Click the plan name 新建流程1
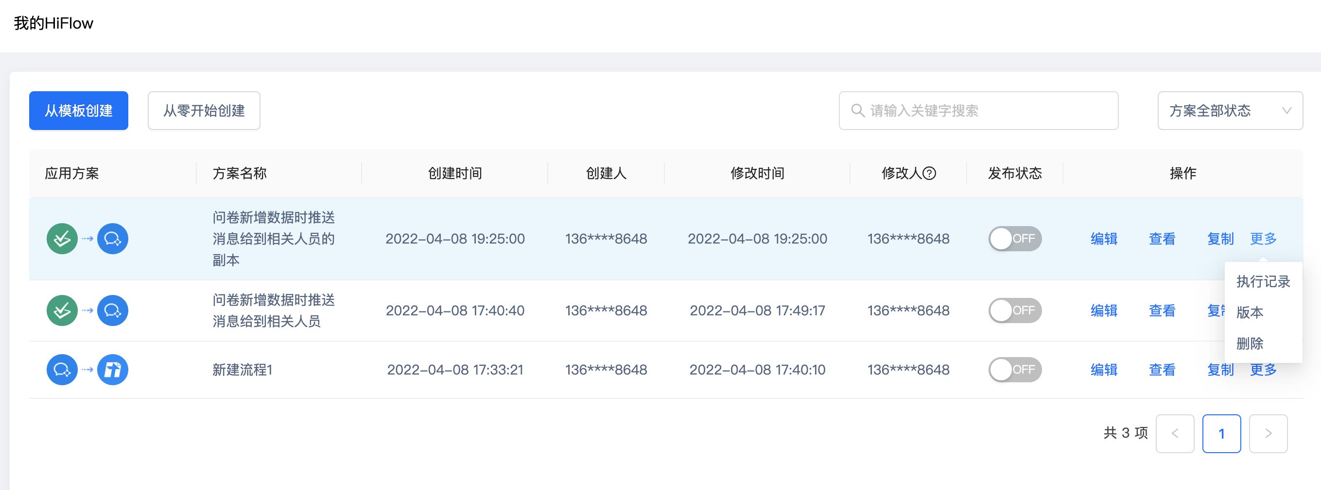Image resolution: width=1321 pixels, height=490 pixels. [x=243, y=370]
